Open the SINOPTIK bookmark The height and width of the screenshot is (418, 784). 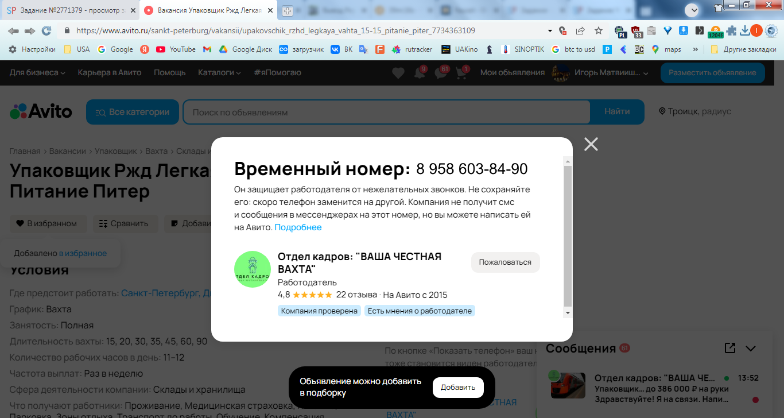523,49
